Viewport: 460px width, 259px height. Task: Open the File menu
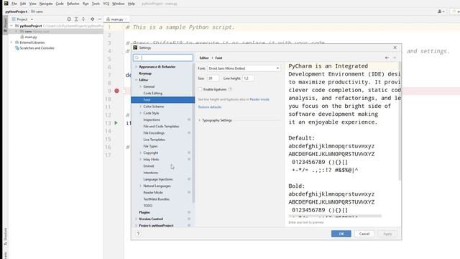pyautogui.click(x=14, y=4)
